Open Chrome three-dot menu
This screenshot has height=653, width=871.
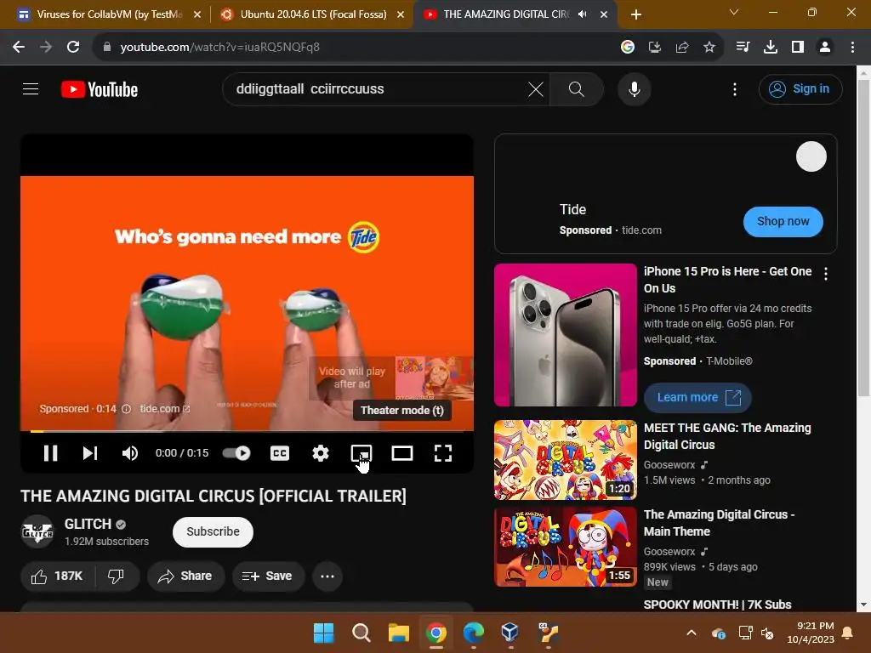(852, 48)
